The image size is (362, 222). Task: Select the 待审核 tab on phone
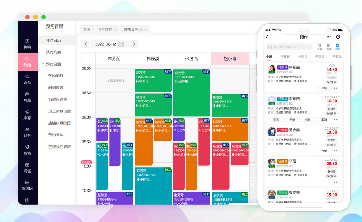pyautogui.click(x=285, y=57)
